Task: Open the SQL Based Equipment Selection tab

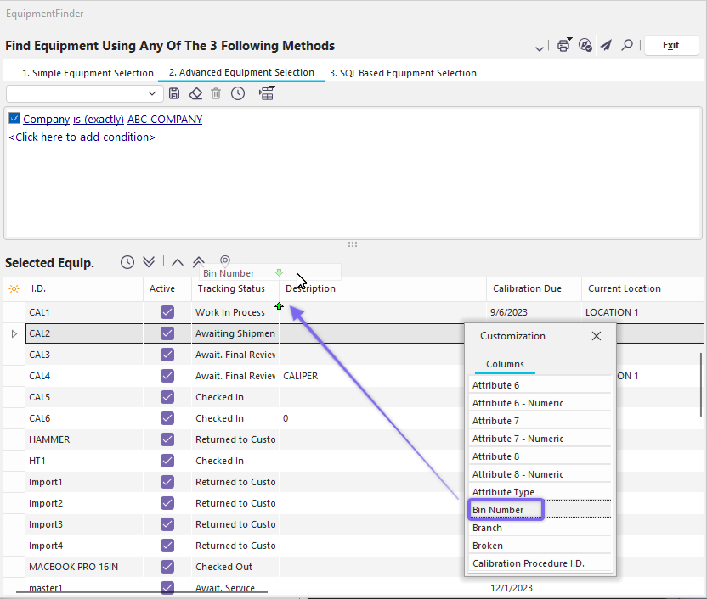Action: click(403, 73)
